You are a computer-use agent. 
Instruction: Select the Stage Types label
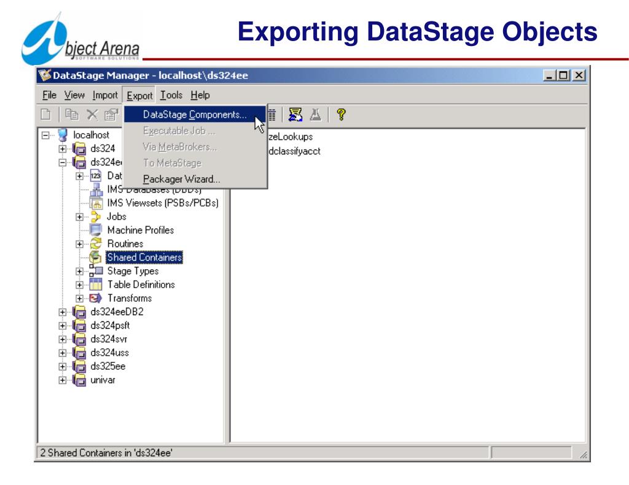[x=133, y=271]
